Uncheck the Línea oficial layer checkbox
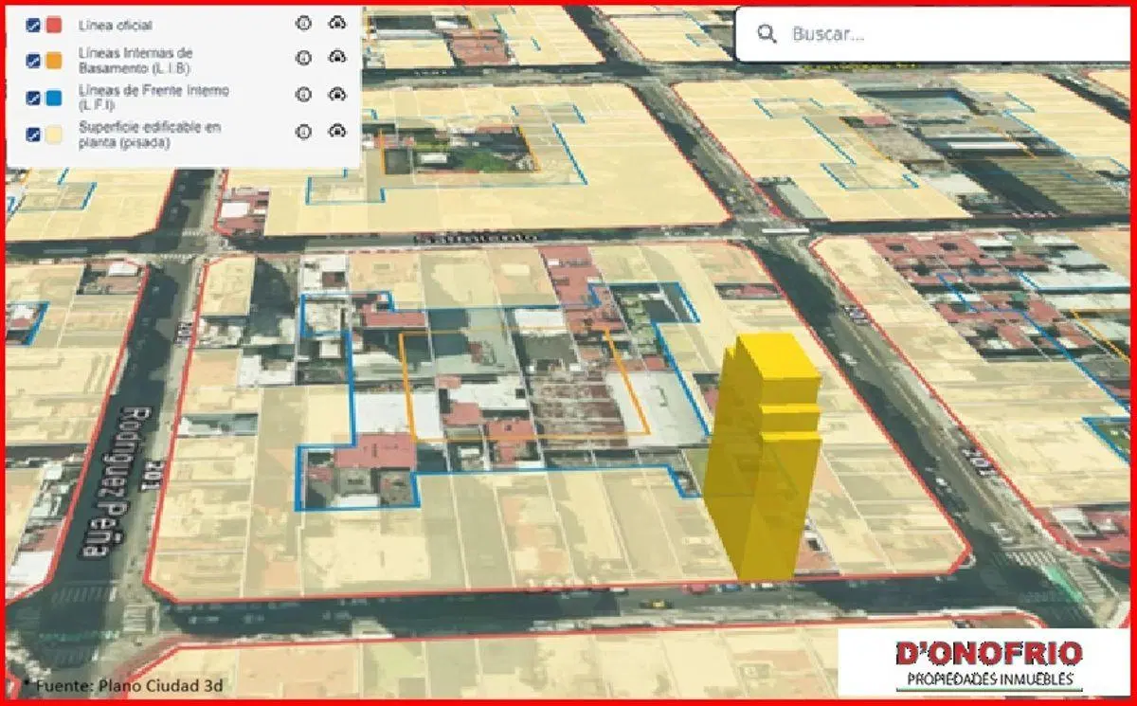Viewport: 1137px width, 706px height. pyautogui.click(x=34, y=26)
